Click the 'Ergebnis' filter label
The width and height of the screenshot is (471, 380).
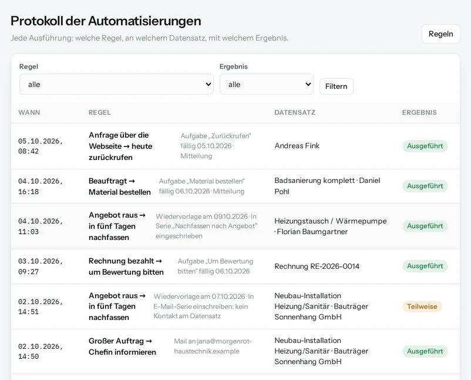pos(234,66)
